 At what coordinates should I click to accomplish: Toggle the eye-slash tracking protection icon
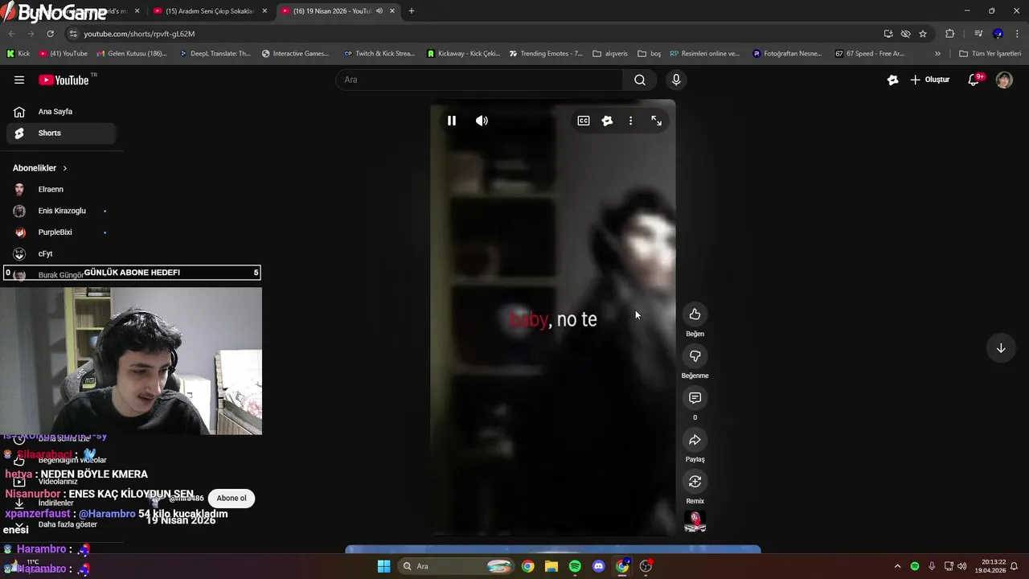pyautogui.click(x=906, y=34)
